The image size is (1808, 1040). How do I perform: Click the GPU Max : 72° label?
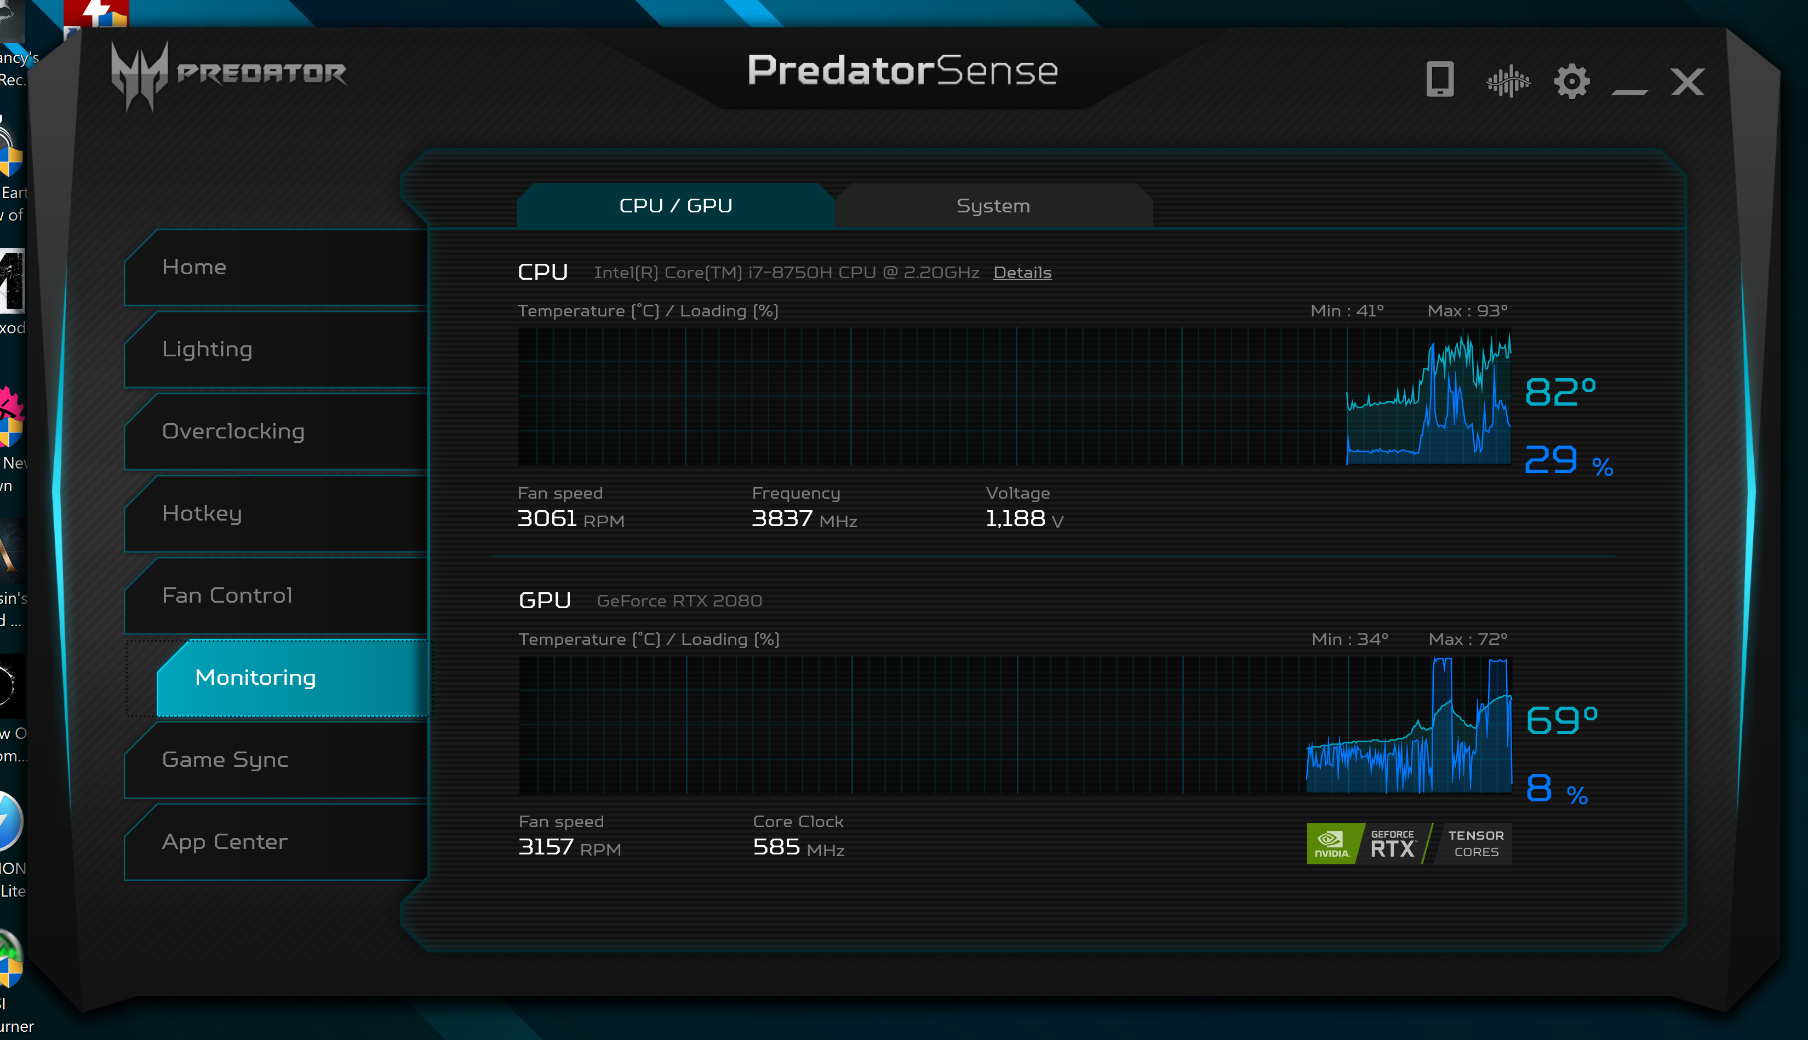[x=1468, y=639]
